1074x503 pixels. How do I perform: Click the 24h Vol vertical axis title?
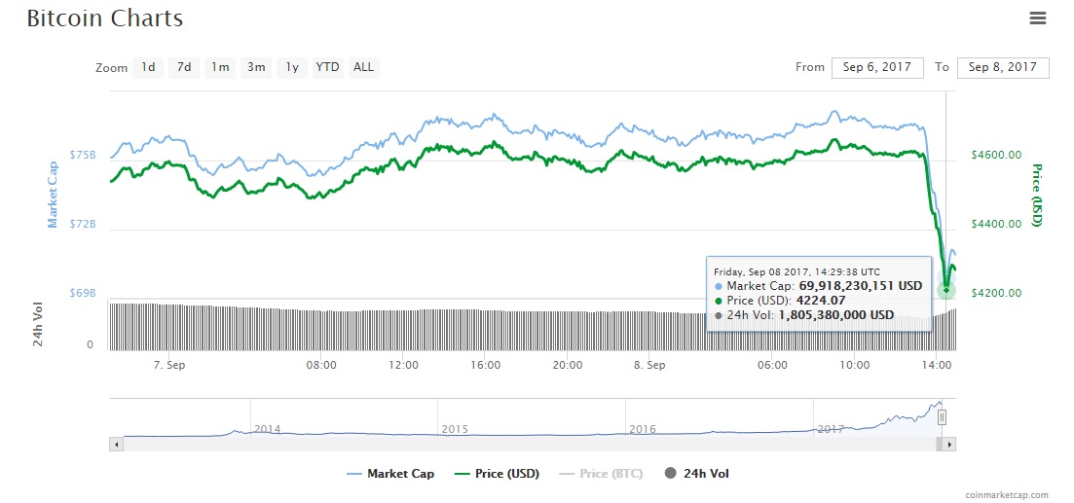click(x=38, y=324)
